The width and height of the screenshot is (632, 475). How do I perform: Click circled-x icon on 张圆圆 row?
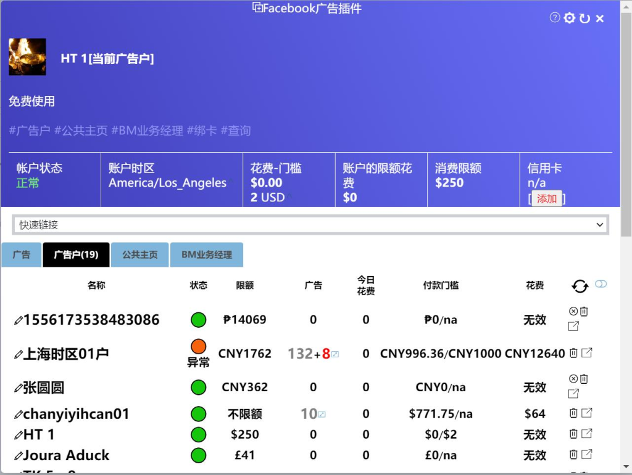[x=573, y=378]
